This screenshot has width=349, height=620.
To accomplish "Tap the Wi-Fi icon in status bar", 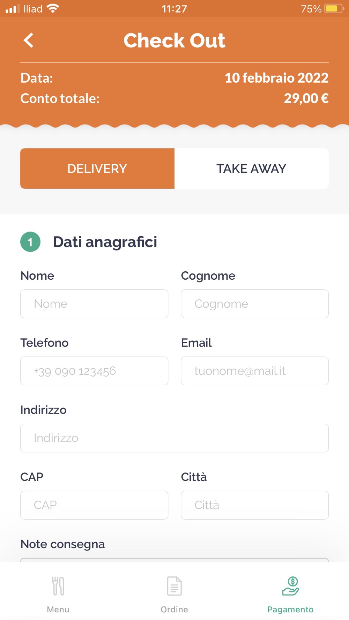I will point(53,8).
